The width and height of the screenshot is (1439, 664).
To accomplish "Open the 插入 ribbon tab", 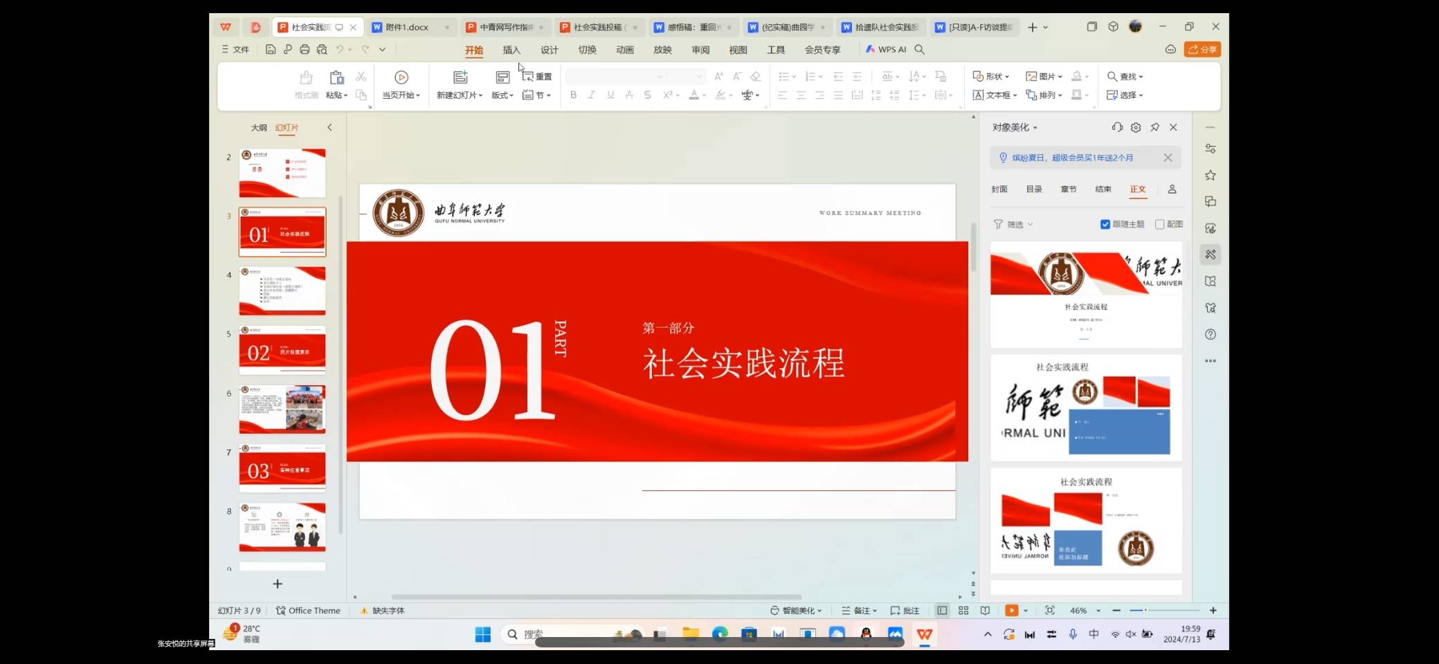I will pyautogui.click(x=511, y=50).
